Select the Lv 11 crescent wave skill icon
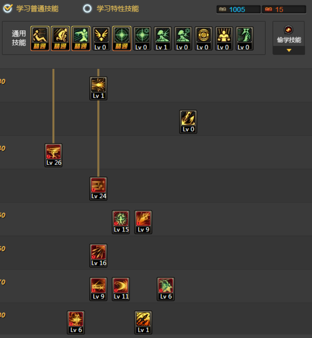The height and width of the screenshot is (338, 312). point(121,289)
